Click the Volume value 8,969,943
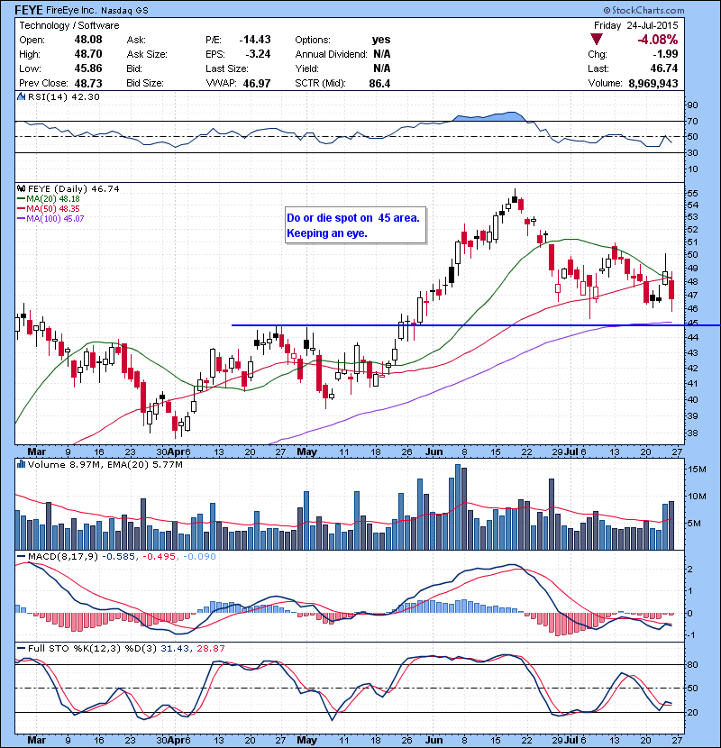Viewport: 721px width, 748px height. click(653, 84)
